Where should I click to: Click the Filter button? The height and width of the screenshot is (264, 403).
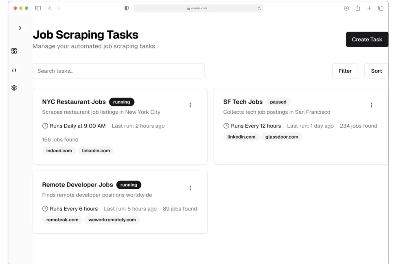click(x=345, y=71)
